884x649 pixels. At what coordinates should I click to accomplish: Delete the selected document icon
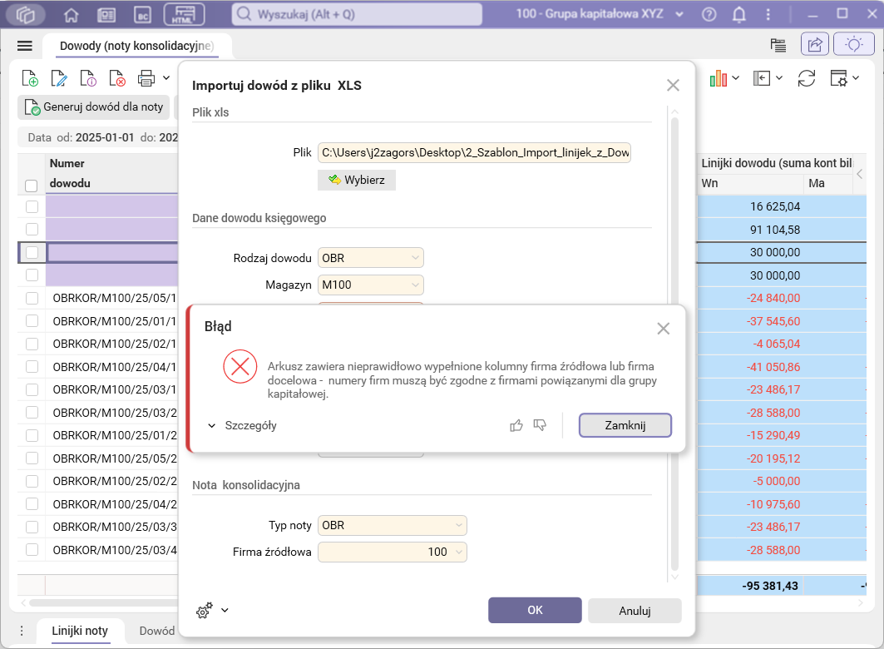[117, 78]
